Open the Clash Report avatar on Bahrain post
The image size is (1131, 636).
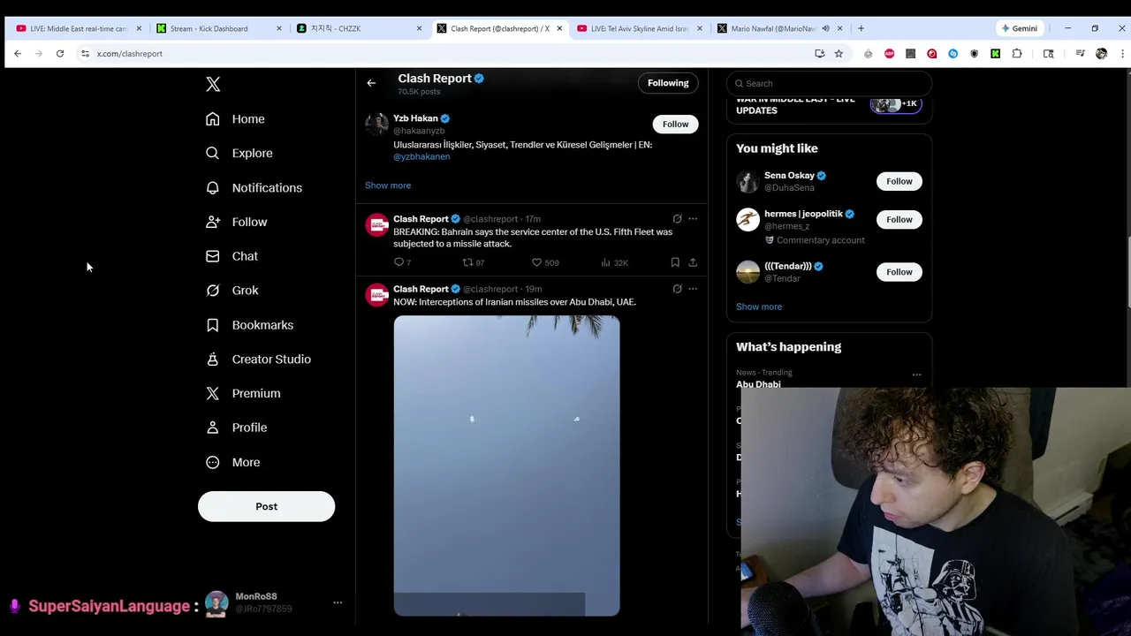coord(377,224)
